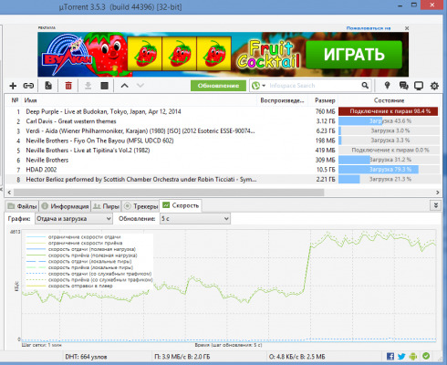Image resolution: width=447 pixels, height=365 pixels.
Task: Click the Facebook icon in the status bar
Action: click(390, 356)
